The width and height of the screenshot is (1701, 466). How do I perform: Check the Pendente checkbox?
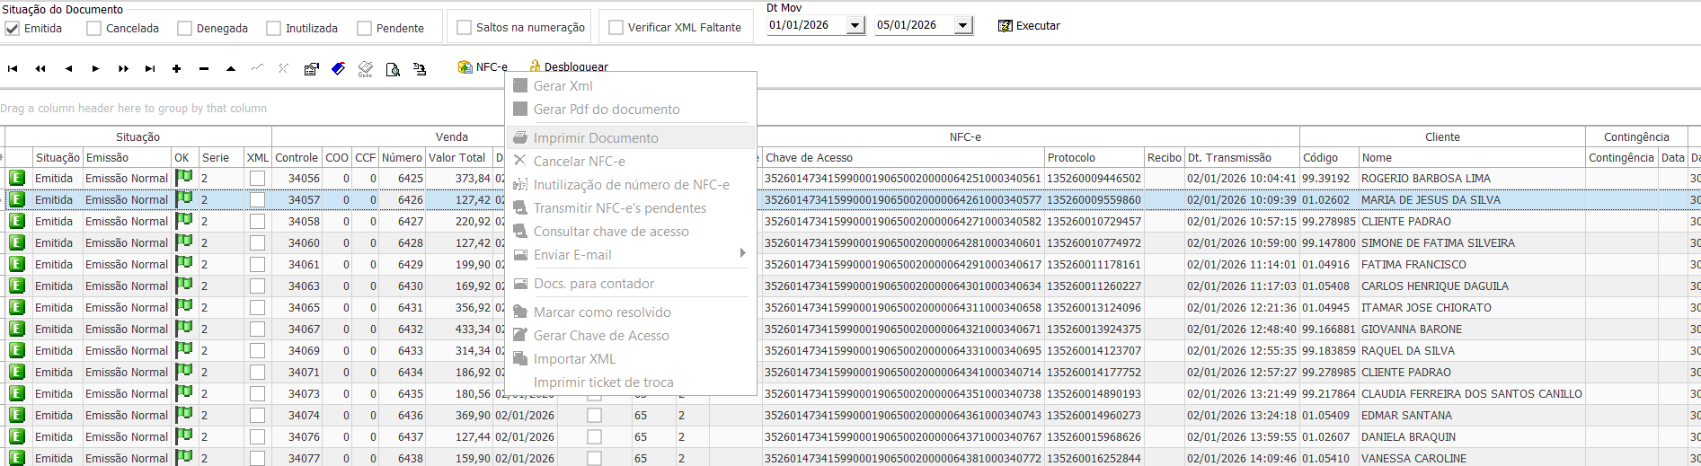pos(364,28)
